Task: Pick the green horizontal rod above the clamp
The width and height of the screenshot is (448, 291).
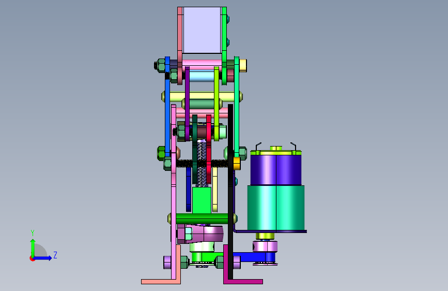Action: [202, 219]
